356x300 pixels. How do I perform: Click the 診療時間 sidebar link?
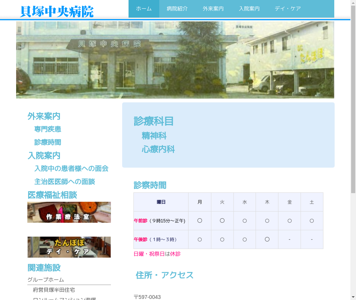tap(48, 142)
